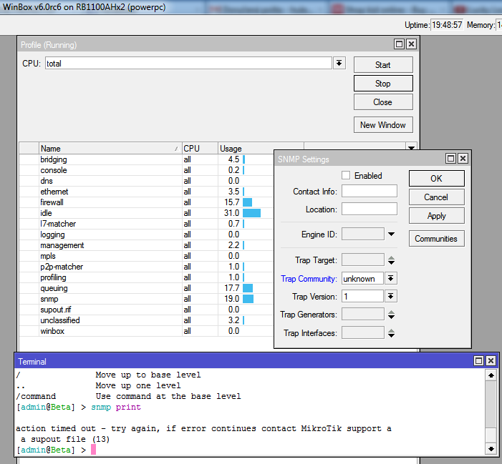Click the Terminal command prompt cursor
The width and height of the screenshot is (502, 464).
click(x=93, y=450)
